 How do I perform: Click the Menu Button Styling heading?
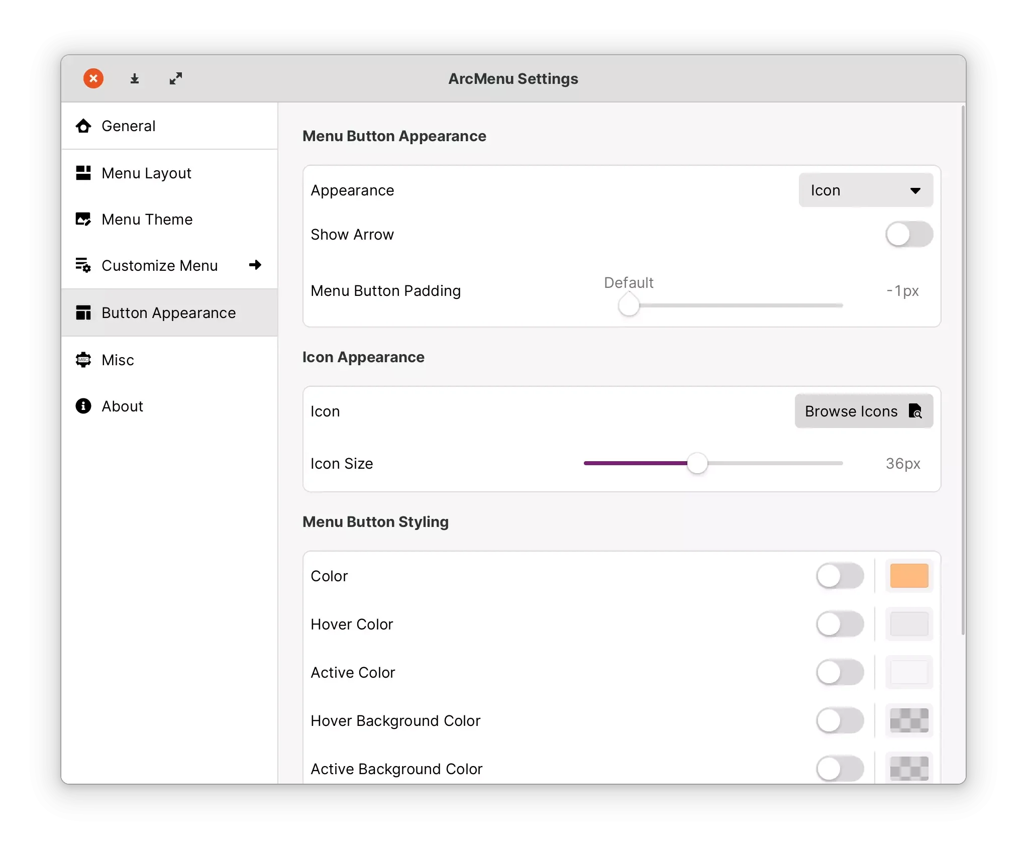point(375,522)
